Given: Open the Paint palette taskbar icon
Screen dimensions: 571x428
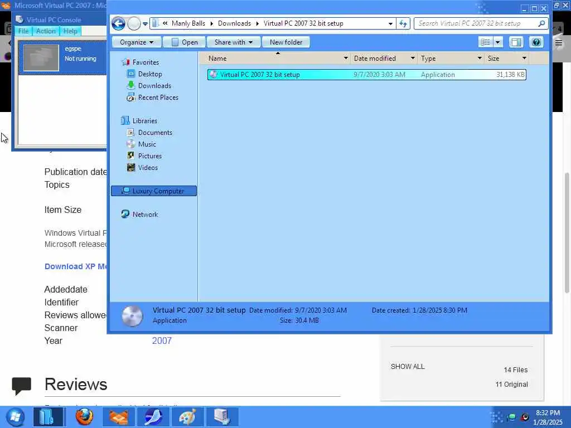Looking at the screenshot, I should pos(187,417).
